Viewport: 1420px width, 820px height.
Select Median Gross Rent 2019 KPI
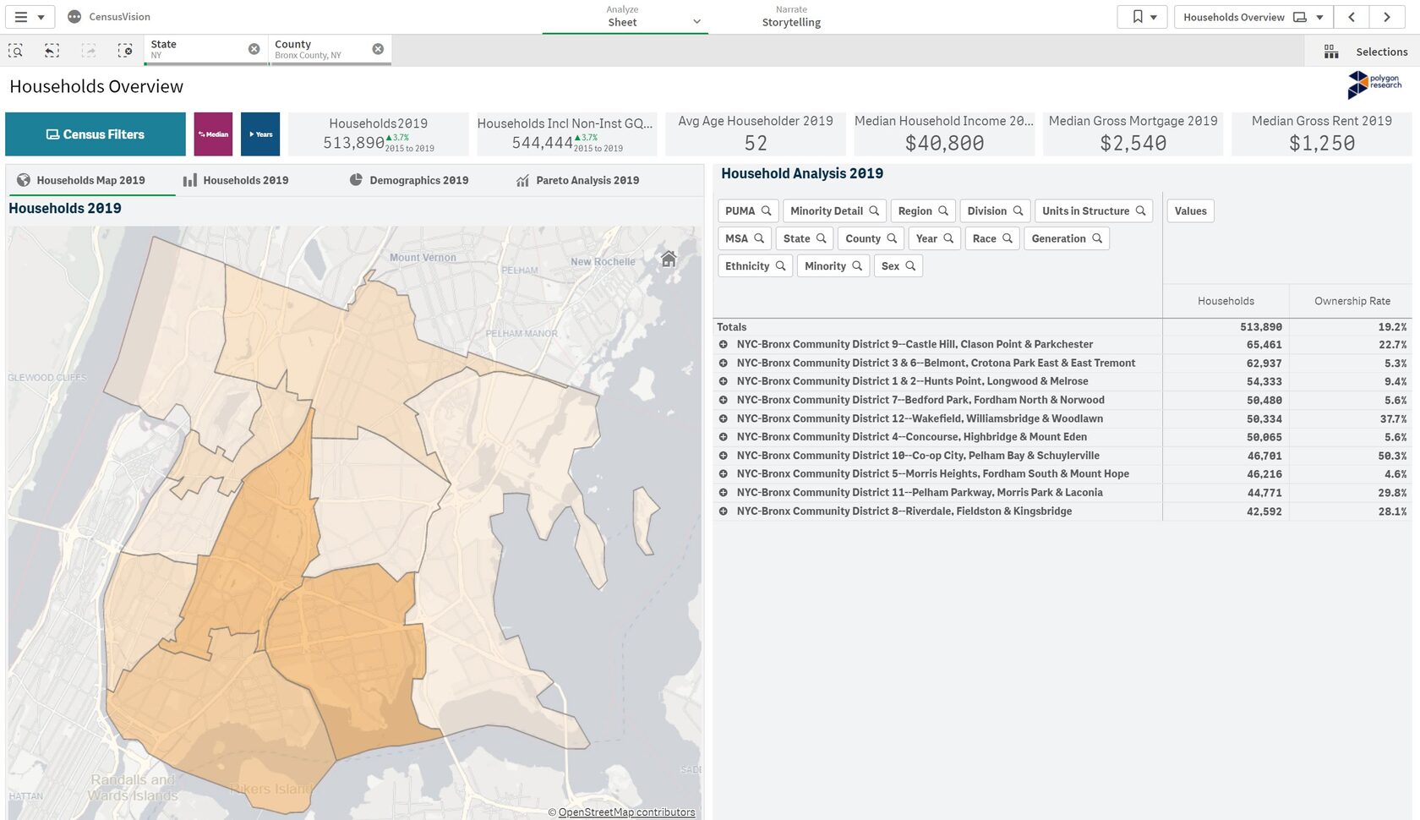click(x=1322, y=134)
